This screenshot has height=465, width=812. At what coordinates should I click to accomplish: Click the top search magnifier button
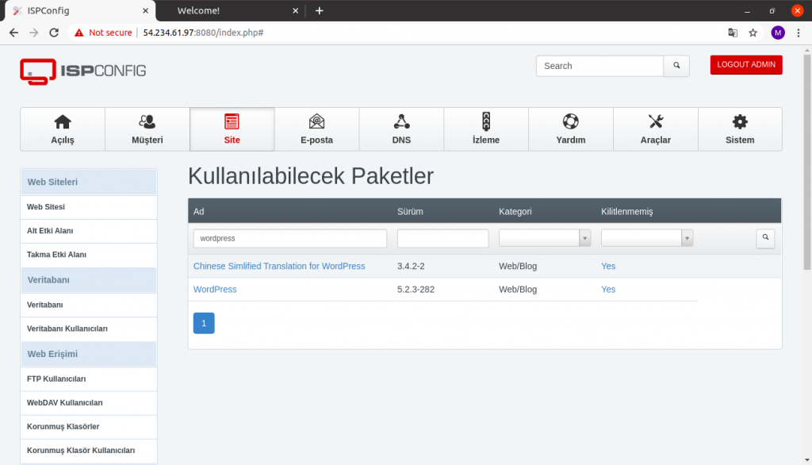click(676, 66)
